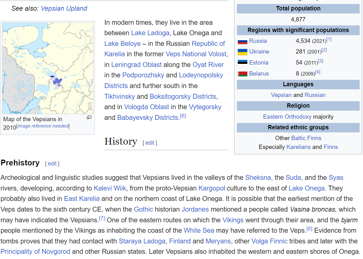Jump to citation 6 after Babayevsky Districts
The image size is (363, 259).
(183, 116)
